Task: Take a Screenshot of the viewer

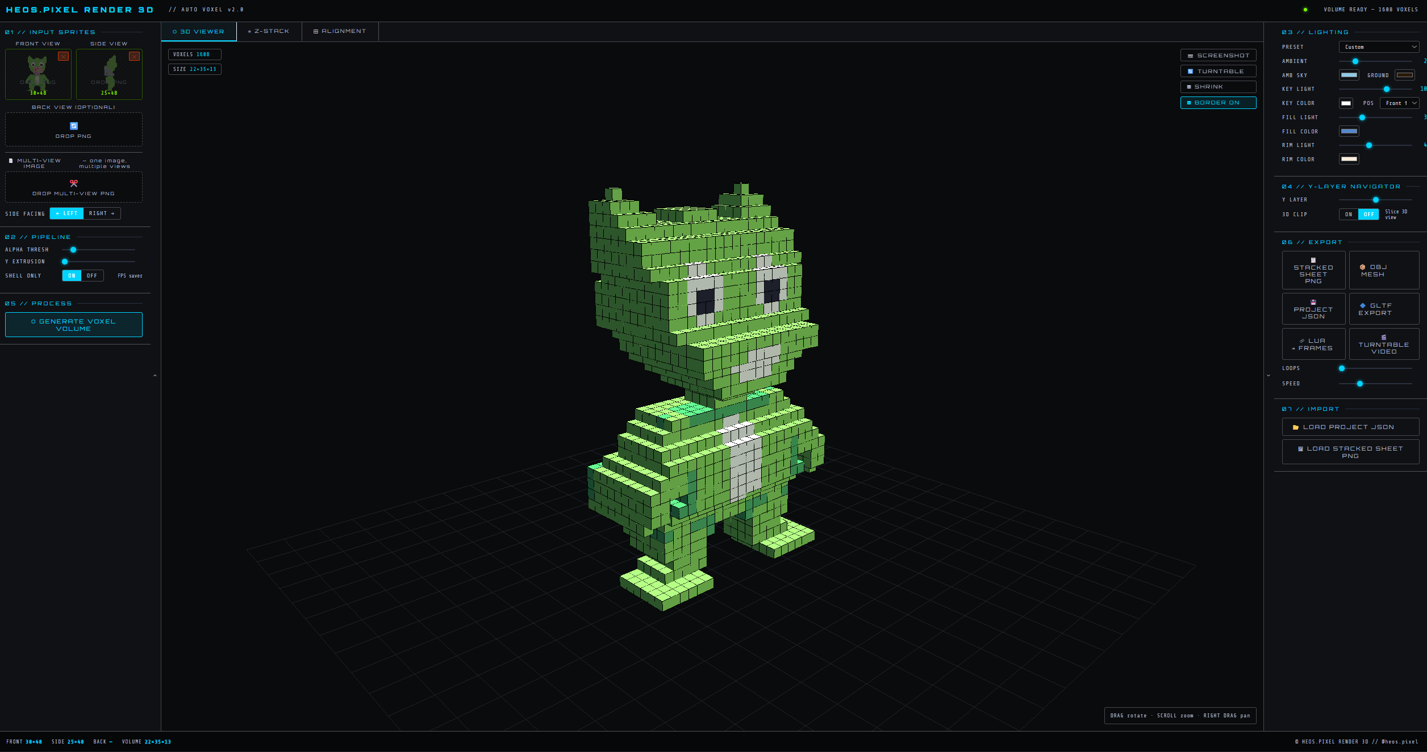Action: pos(1217,56)
